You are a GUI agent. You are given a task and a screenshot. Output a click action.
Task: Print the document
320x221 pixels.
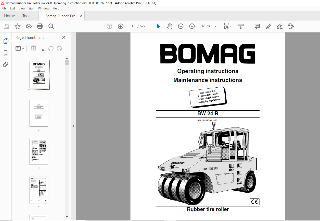coord(40,26)
